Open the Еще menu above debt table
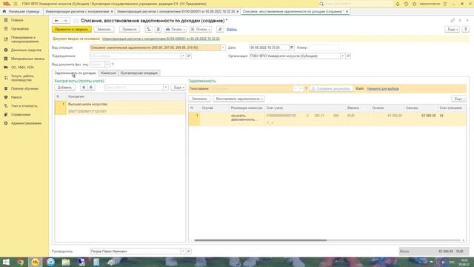The height and width of the screenshot is (267, 474). [458, 99]
